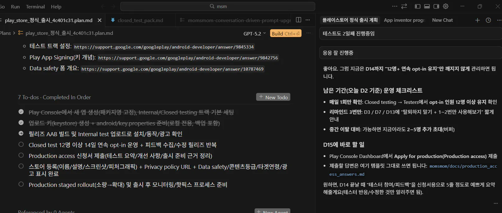
Task: Switch to closed_test_pack.md tab
Action: 140,20
